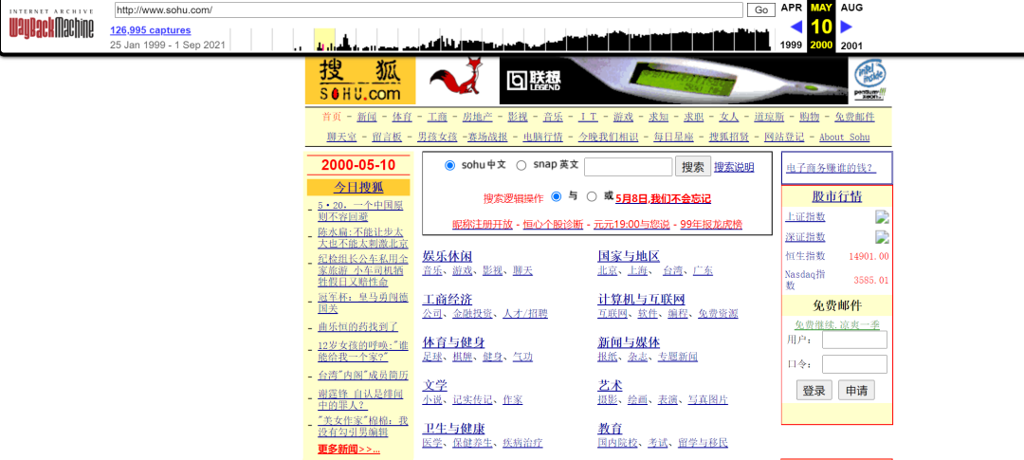This screenshot has width=1024, height=460.
Task: Open the 体育 nav menu item
Action: point(402,117)
